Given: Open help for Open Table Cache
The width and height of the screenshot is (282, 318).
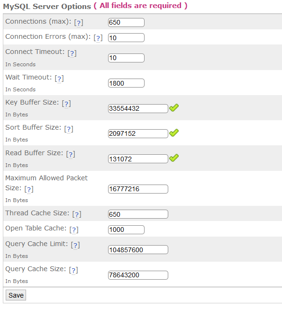Looking at the screenshot, I should [74, 230].
